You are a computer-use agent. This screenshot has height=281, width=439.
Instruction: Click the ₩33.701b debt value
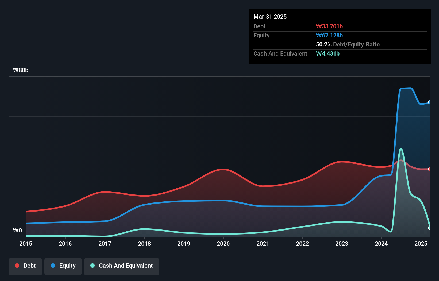click(329, 26)
